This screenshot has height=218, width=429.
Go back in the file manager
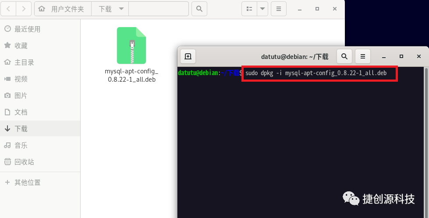(8, 9)
